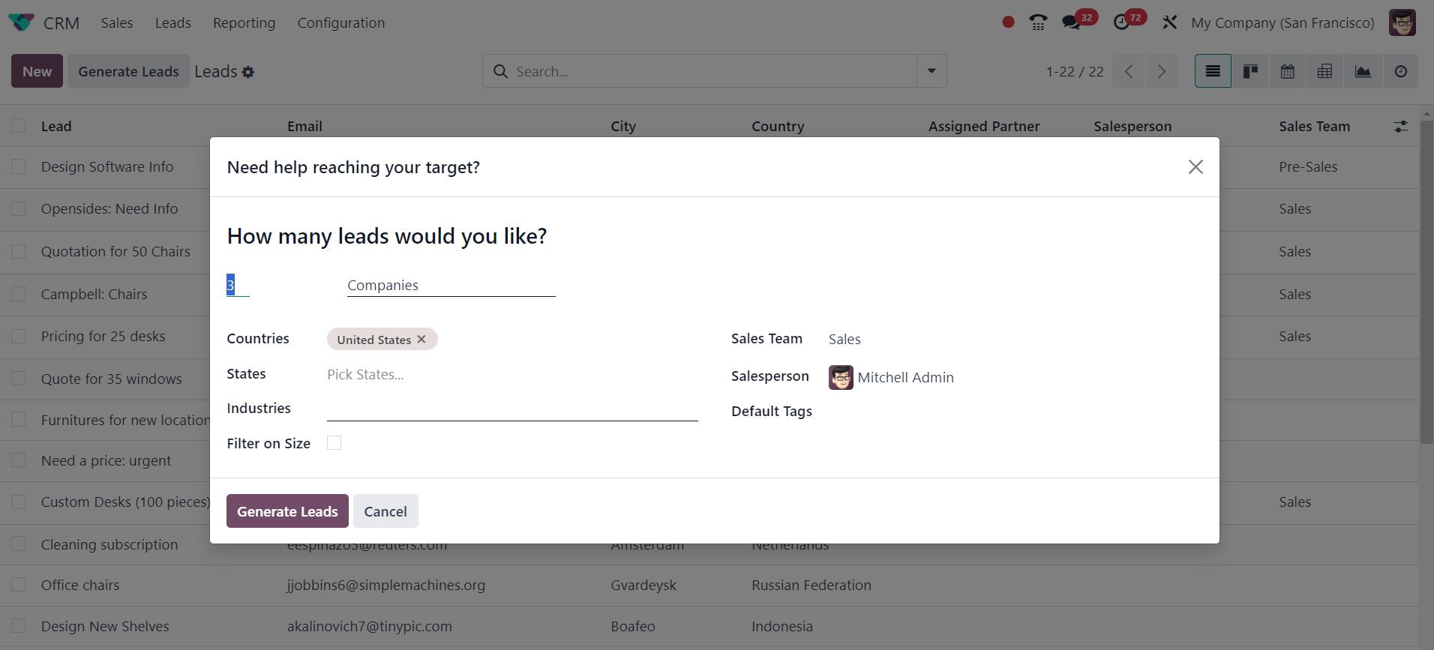
Task: Close the dialog with the X icon
Action: coord(1195,167)
